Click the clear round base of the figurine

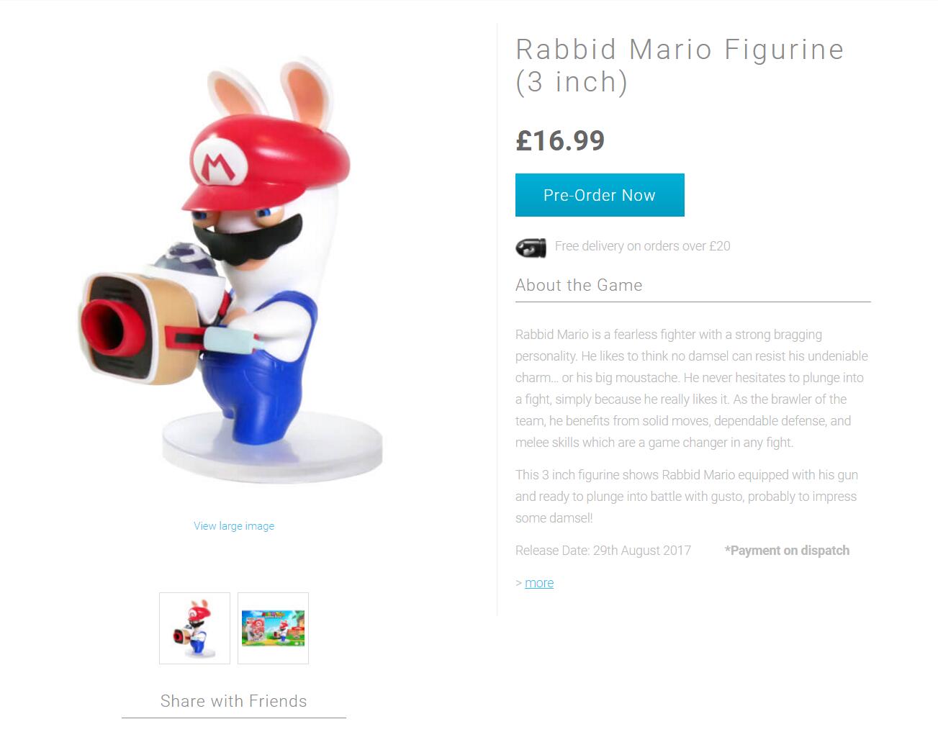click(272, 448)
